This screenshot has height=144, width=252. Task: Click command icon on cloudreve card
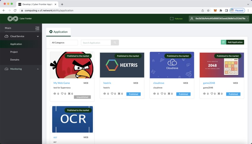tap(169, 94)
